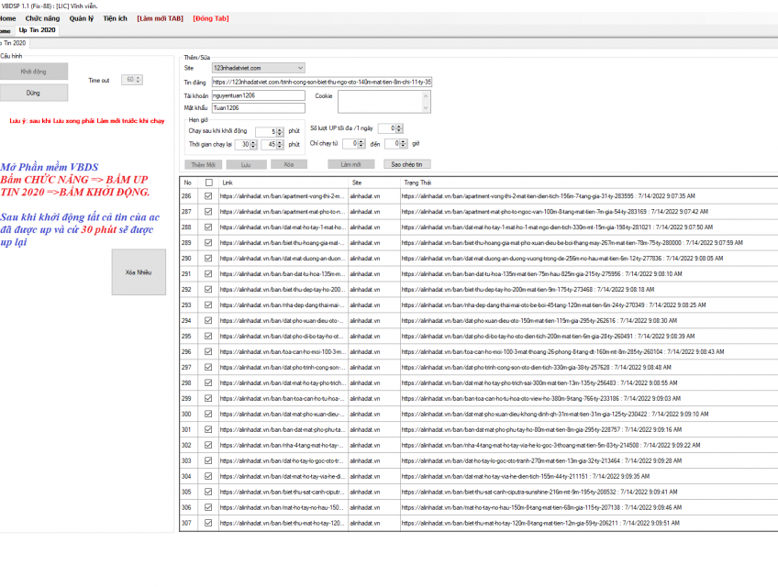Uncheck the checkbox for row 300

click(208, 429)
